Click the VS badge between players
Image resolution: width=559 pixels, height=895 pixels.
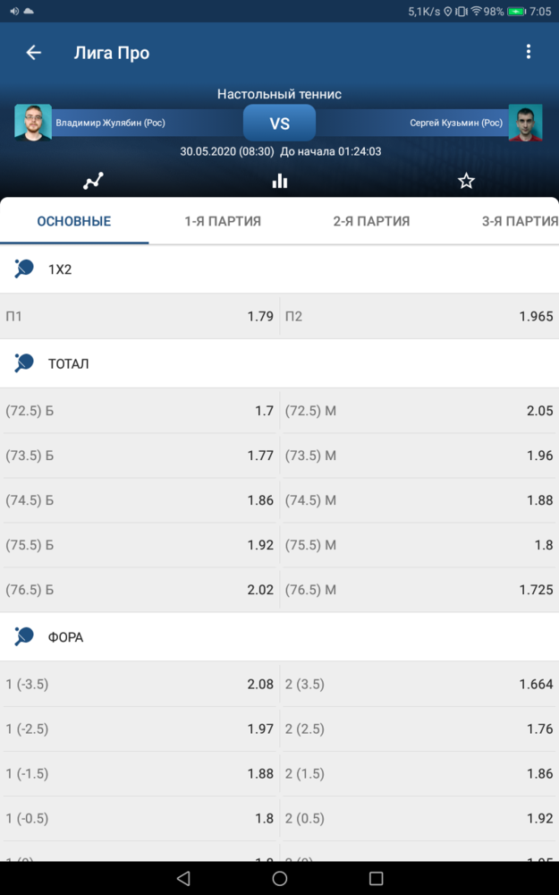[279, 123]
